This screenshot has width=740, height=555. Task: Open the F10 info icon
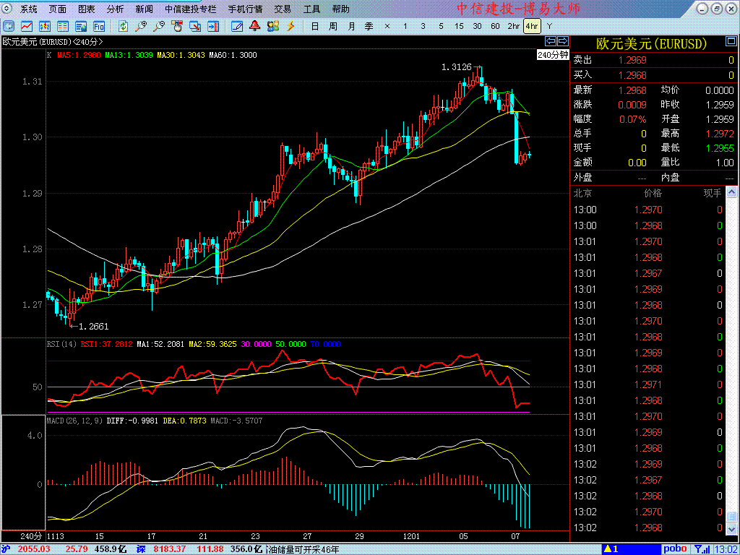tap(98, 26)
